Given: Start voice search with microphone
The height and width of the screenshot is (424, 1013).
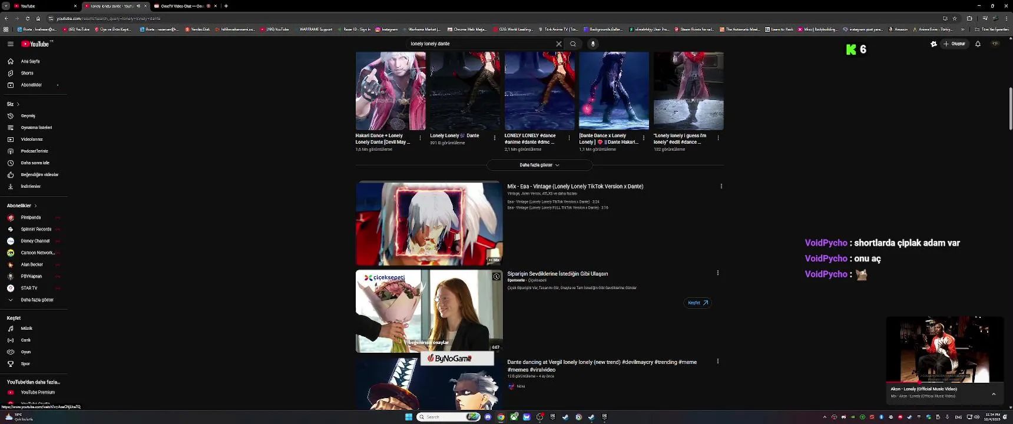Looking at the screenshot, I should click(x=593, y=44).
